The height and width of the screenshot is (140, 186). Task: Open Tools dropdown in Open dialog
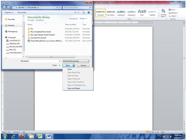(x=56, y=65)
